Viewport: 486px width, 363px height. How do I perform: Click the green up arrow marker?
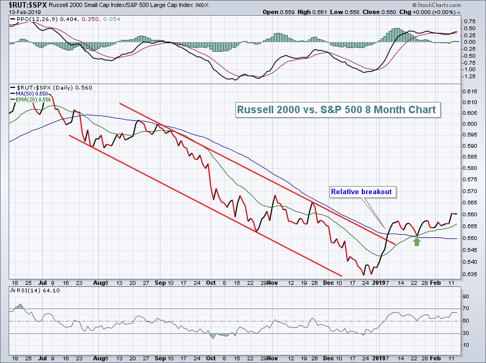pyautogui.click(x=416, y=242)
